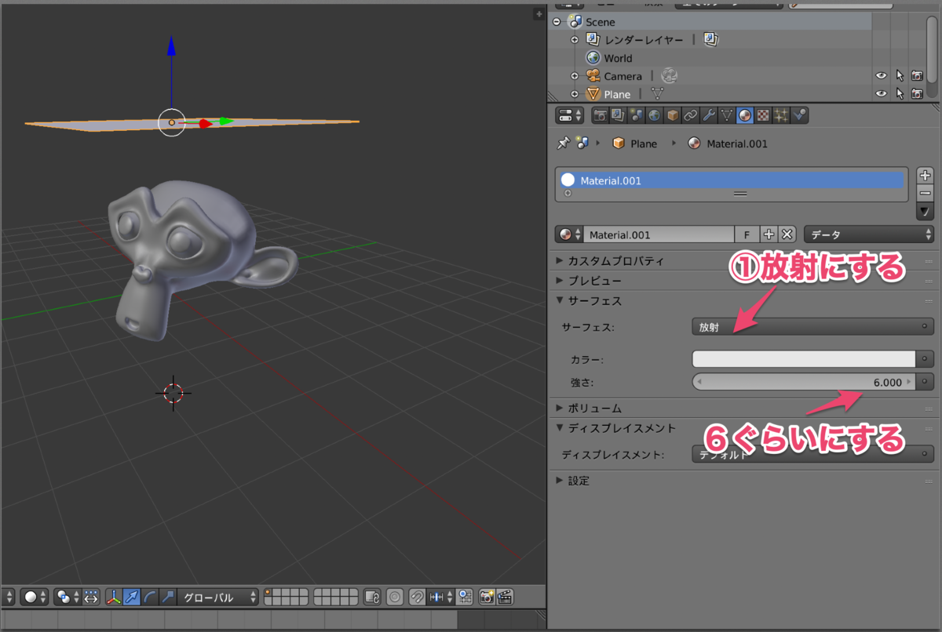Open the Physics properties tab

pyautogui.click(x=799, y=115)
